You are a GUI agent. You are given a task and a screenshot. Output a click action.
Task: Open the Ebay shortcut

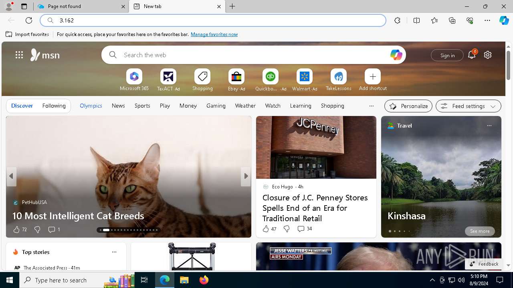236,80
